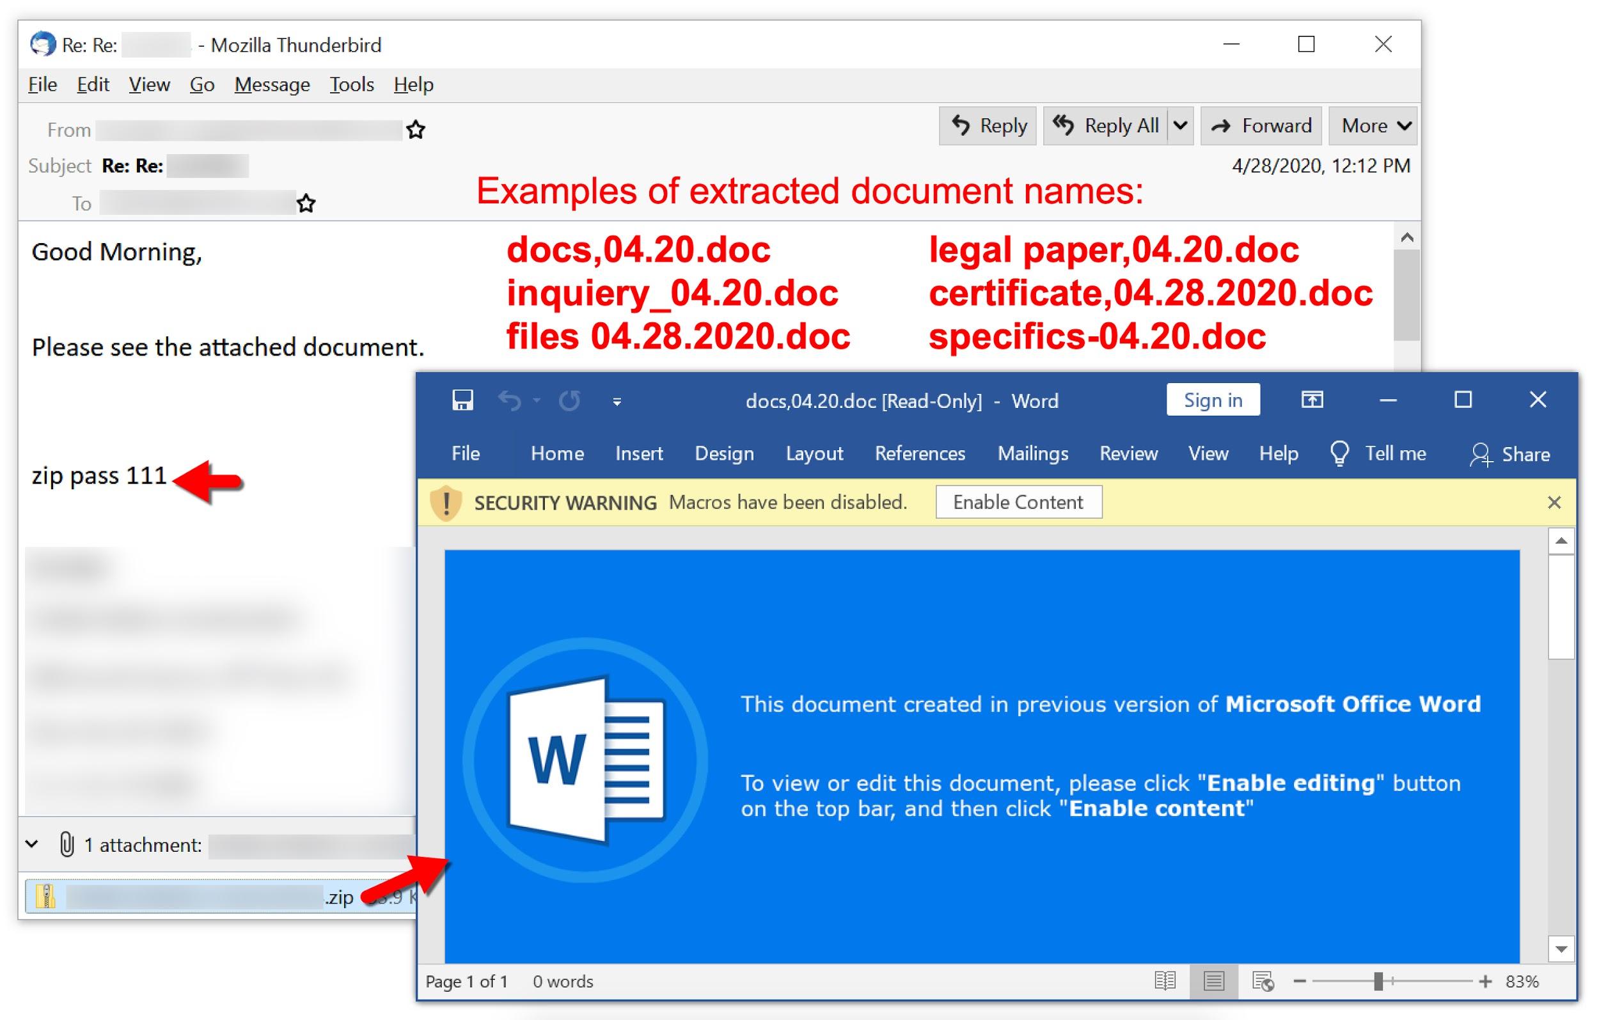Screen dimensions: 1599x1020
Task: Open the Review ribbon tab
Action: [1128, 453]
